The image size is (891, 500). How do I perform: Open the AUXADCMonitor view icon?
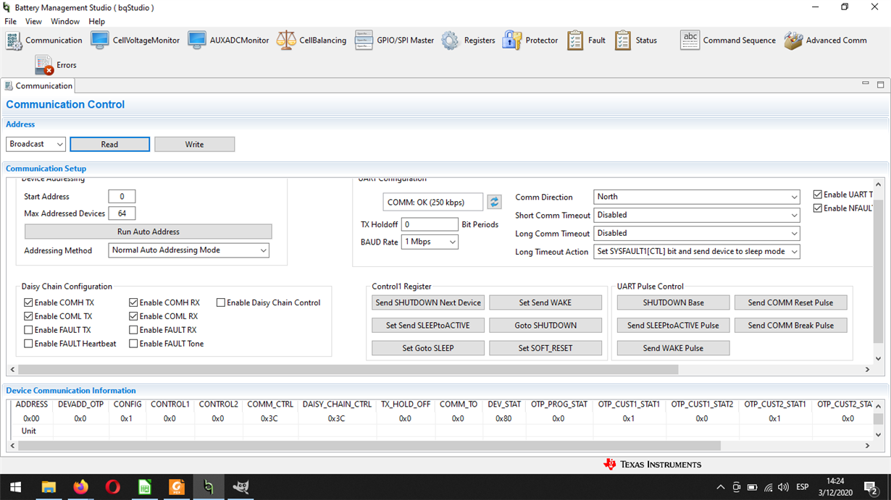tap(197, 41)
